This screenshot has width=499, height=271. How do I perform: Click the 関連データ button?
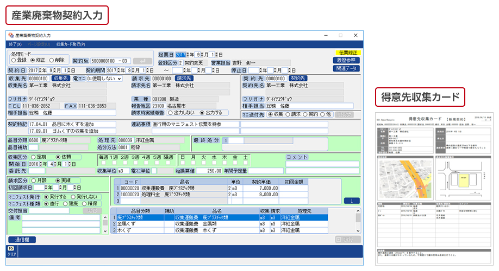(346, 68)
